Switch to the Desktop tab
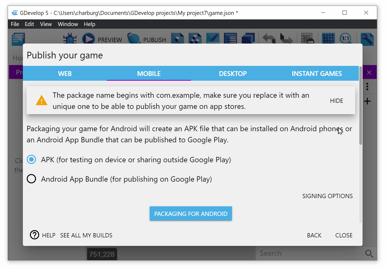This screenshot has height=269, width=387. [x=233, y=74]
